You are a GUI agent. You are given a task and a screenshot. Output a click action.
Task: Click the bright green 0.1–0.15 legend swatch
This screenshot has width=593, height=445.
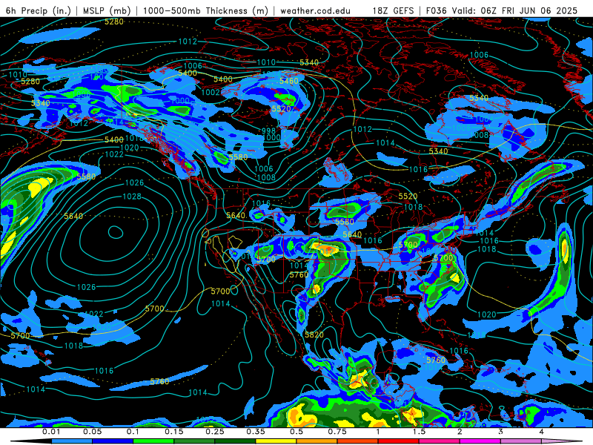tap(153, 441)
